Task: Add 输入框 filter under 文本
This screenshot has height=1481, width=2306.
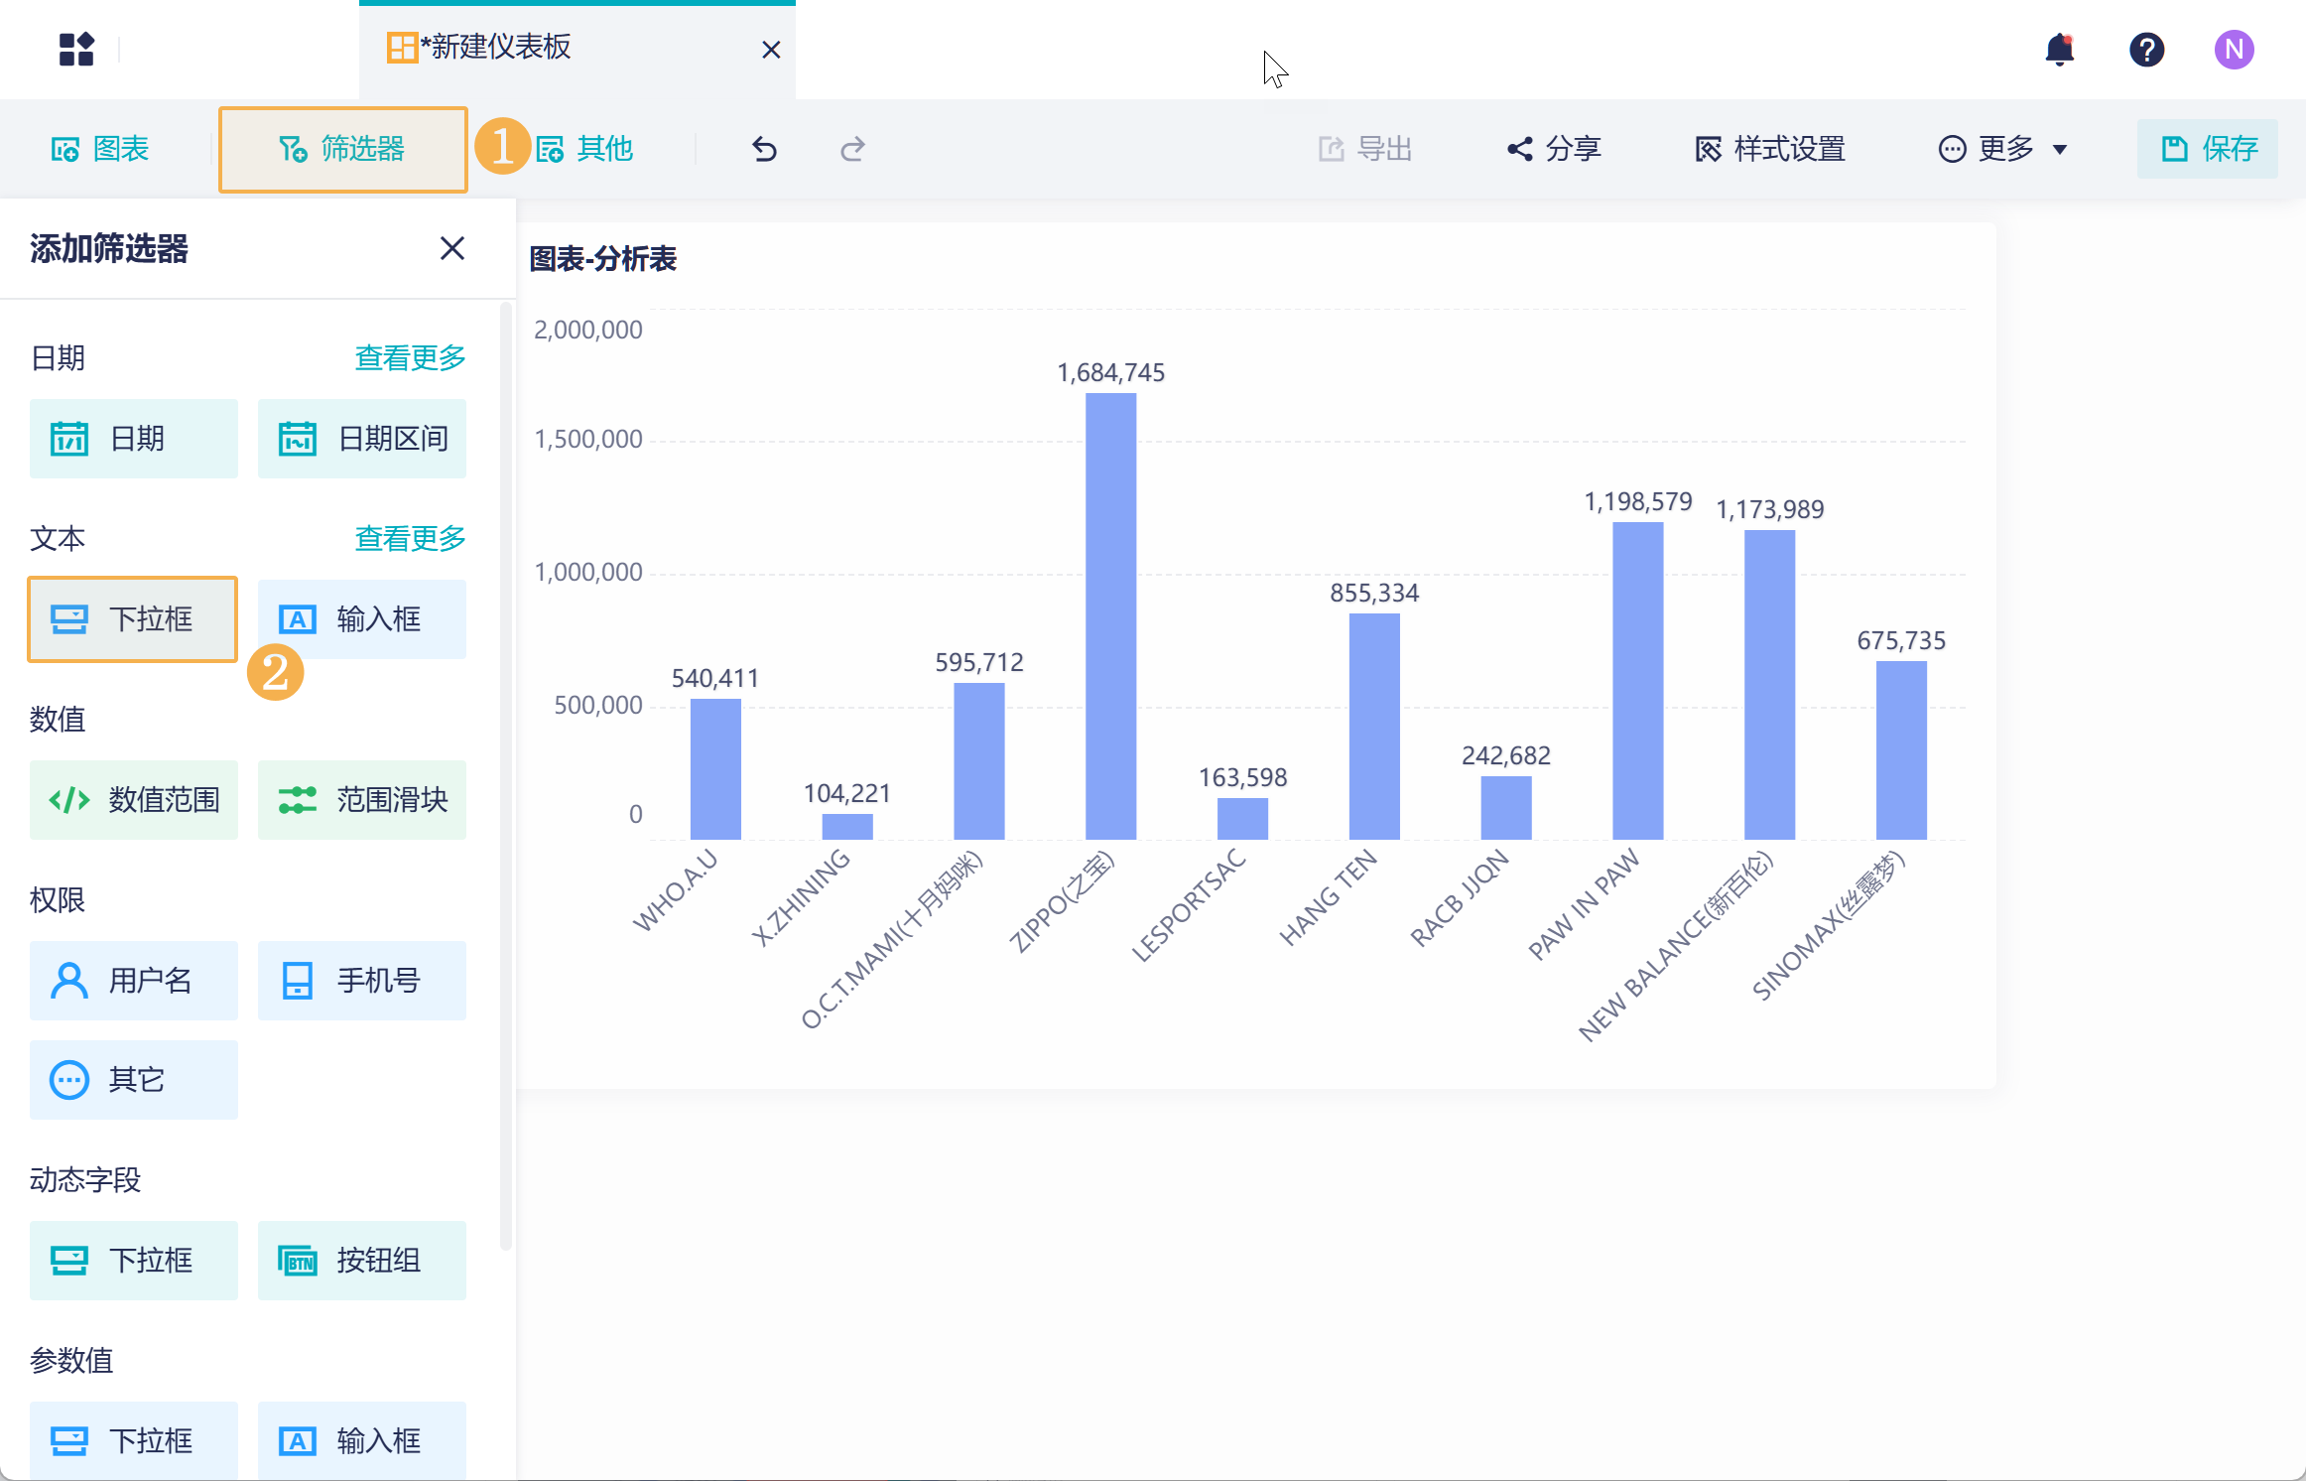Action: (362, 619)
